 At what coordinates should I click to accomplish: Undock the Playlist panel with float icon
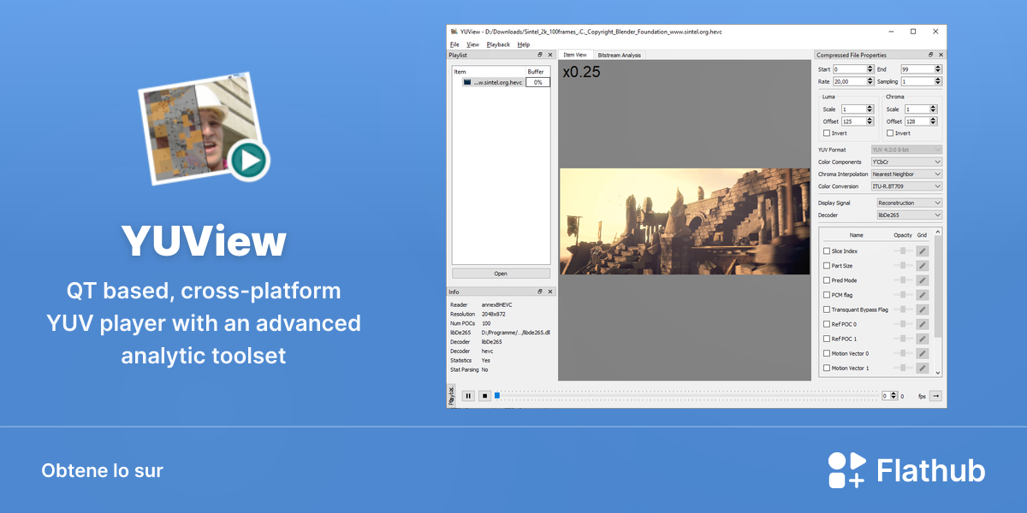point(540,55)
